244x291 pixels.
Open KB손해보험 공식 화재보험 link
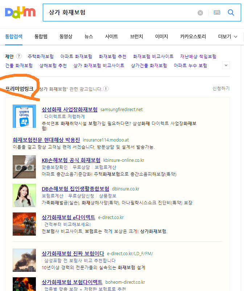(x=71, y=160)
